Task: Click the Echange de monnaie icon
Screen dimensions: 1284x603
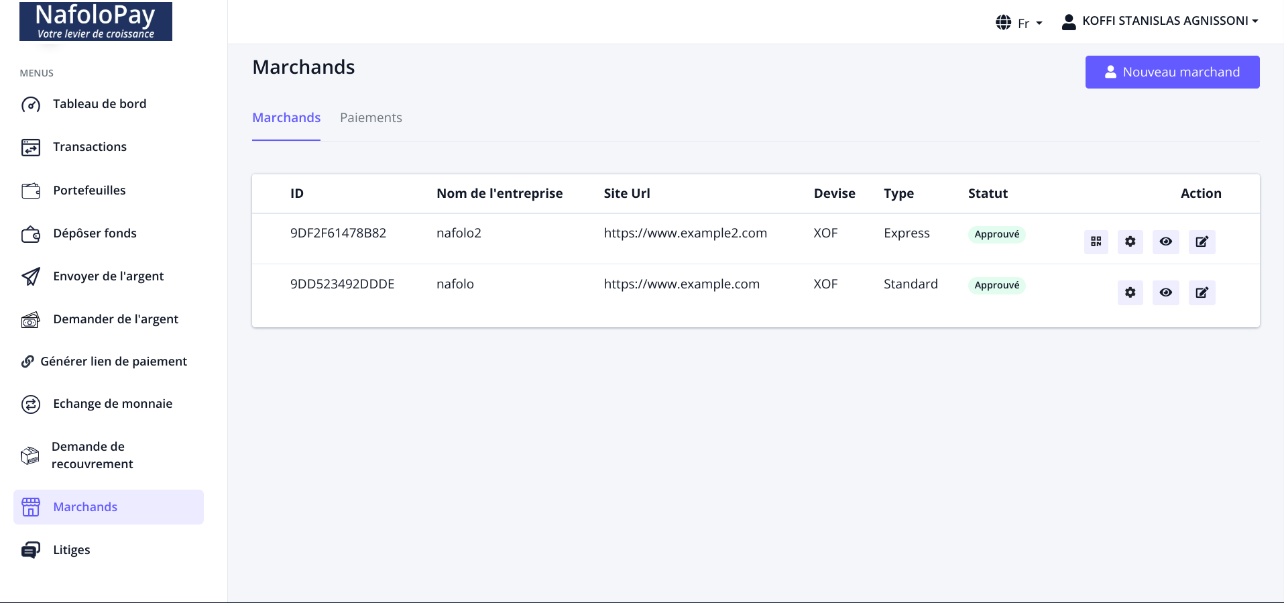Action: point(31,404)
